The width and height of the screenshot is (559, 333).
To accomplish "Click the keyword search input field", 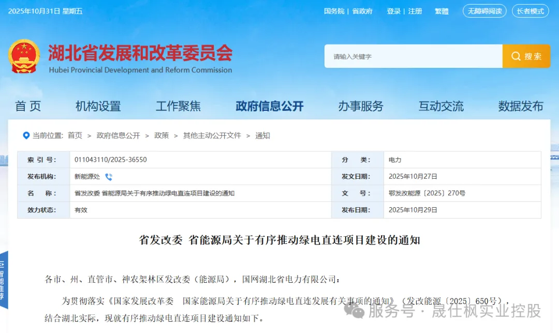I will point(414,56).
